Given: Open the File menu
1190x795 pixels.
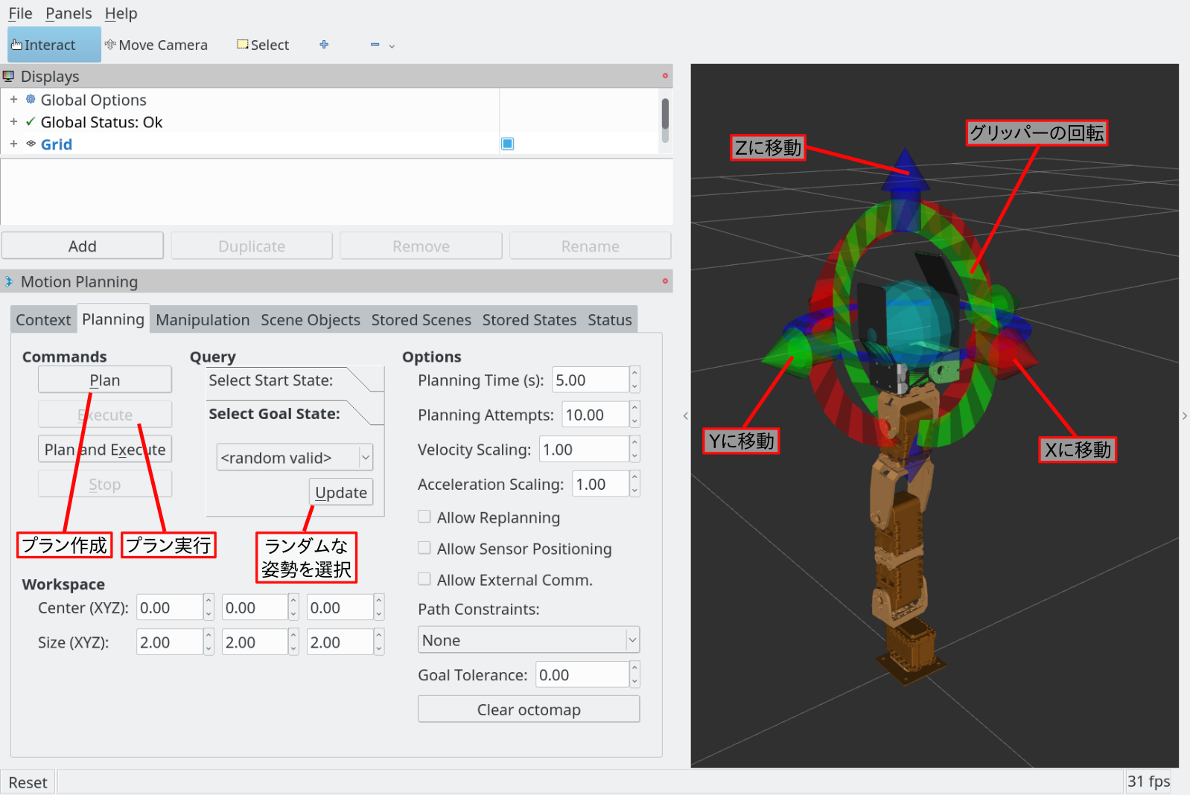Looking at the screenshot, I should [20, 13].
